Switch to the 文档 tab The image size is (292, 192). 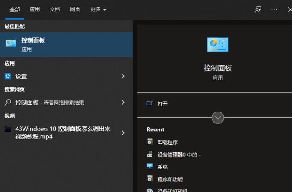(55, 9)
